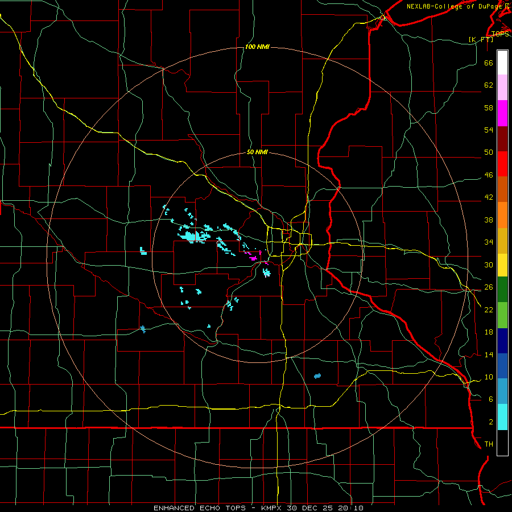Viewport: 512px width, 512px height.
Task: Select the "30" value on the color scale
Action: pyautogui.click(x=489, y=265)
